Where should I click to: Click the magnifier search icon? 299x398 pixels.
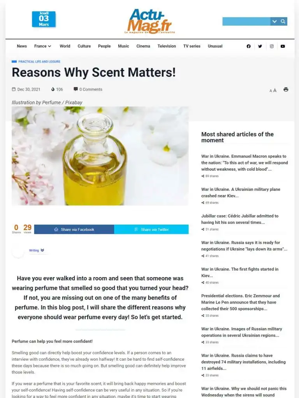283,21
